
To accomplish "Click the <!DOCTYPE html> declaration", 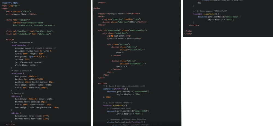I will pos(10,3).
